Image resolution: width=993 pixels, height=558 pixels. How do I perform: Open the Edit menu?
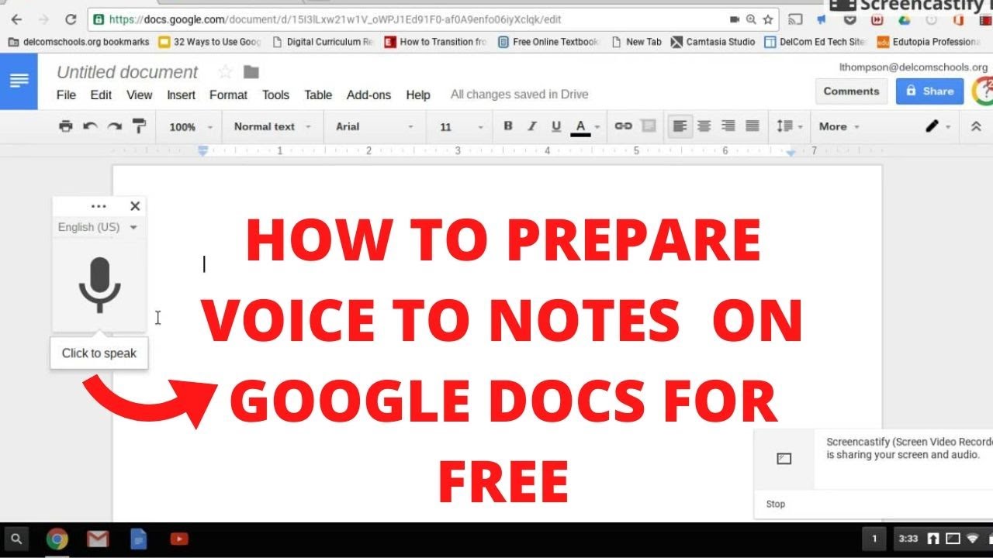tap(101, 95)
